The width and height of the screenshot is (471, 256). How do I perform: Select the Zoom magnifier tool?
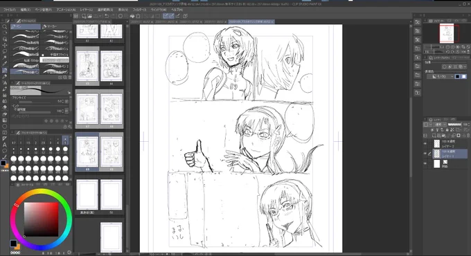point(5,27)
